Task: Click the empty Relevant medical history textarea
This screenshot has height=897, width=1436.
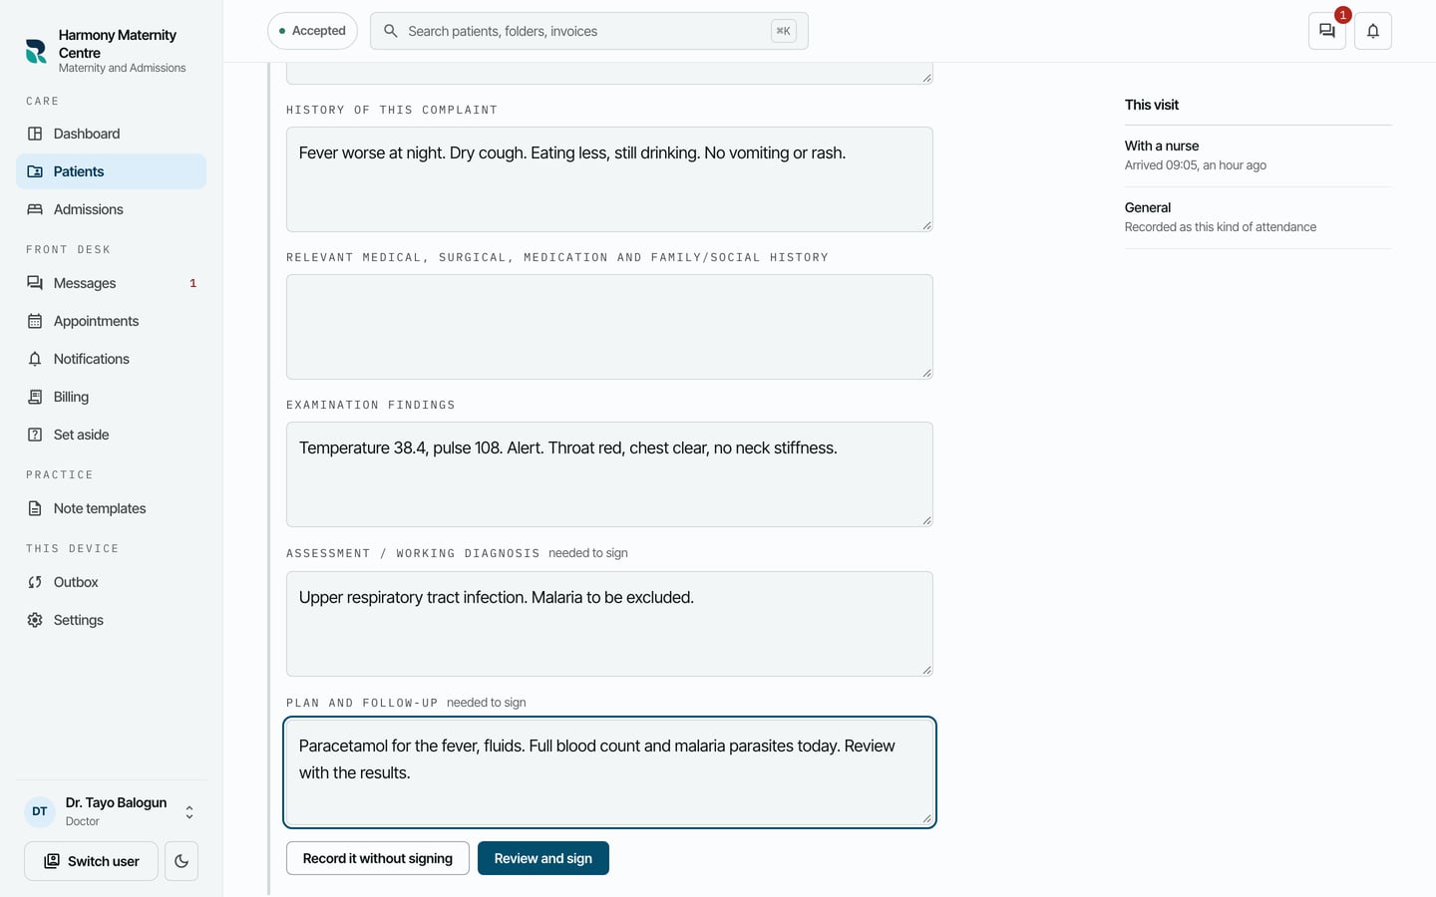Action: tap(609, 327)
